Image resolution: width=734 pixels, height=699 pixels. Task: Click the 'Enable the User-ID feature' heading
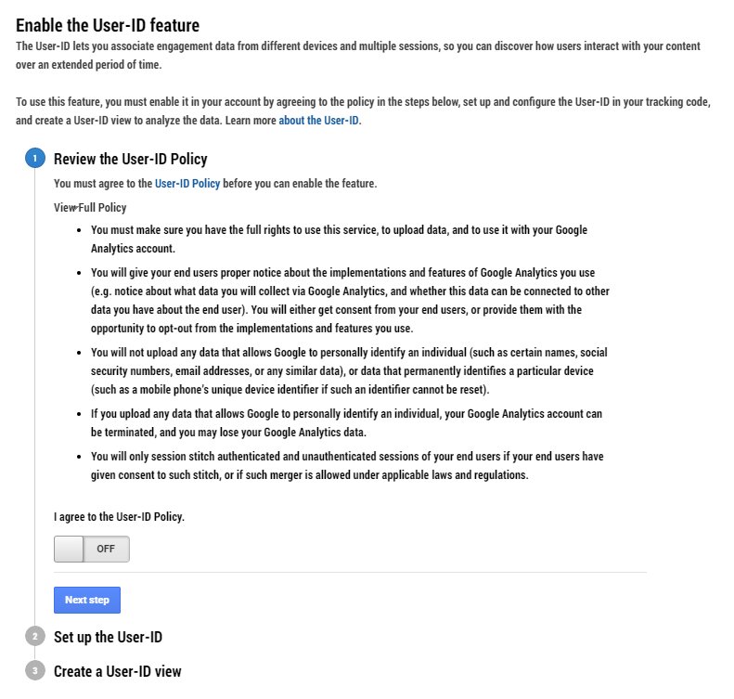coord(108,26)
